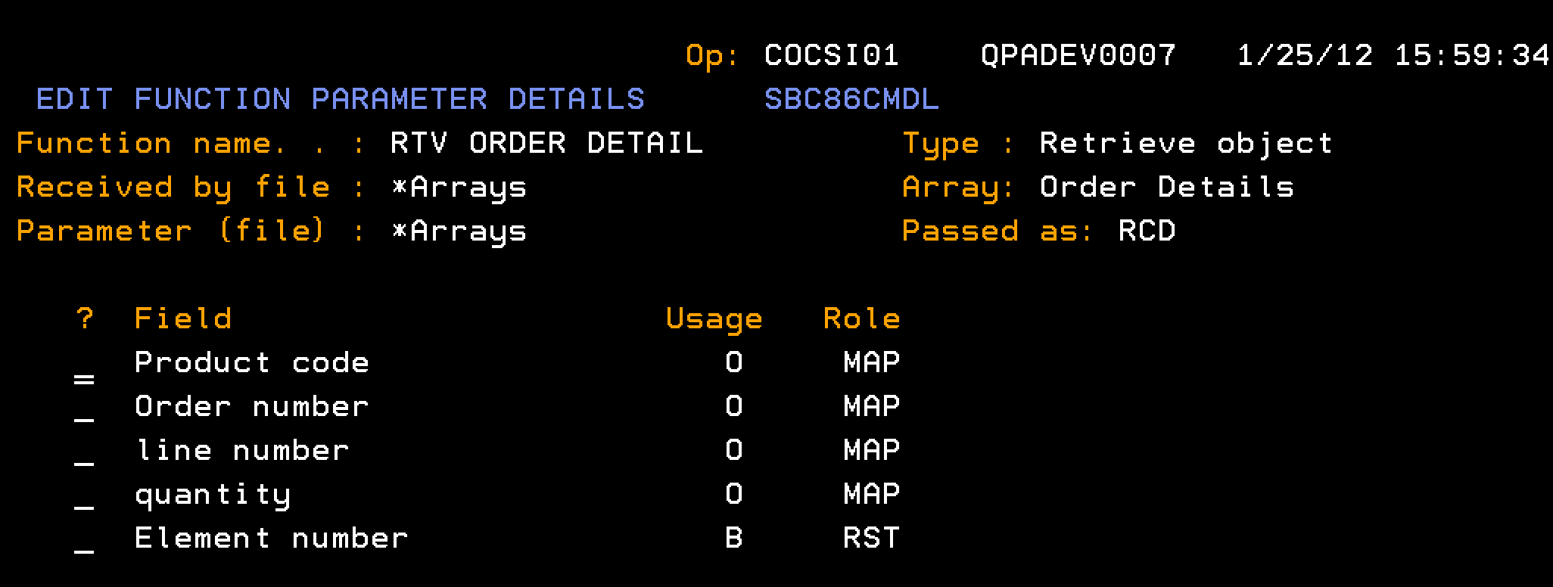The height and width of the screenshot is (587, 1553).
Task: Click the selection field beside Element number
Action: coord(84,540)
